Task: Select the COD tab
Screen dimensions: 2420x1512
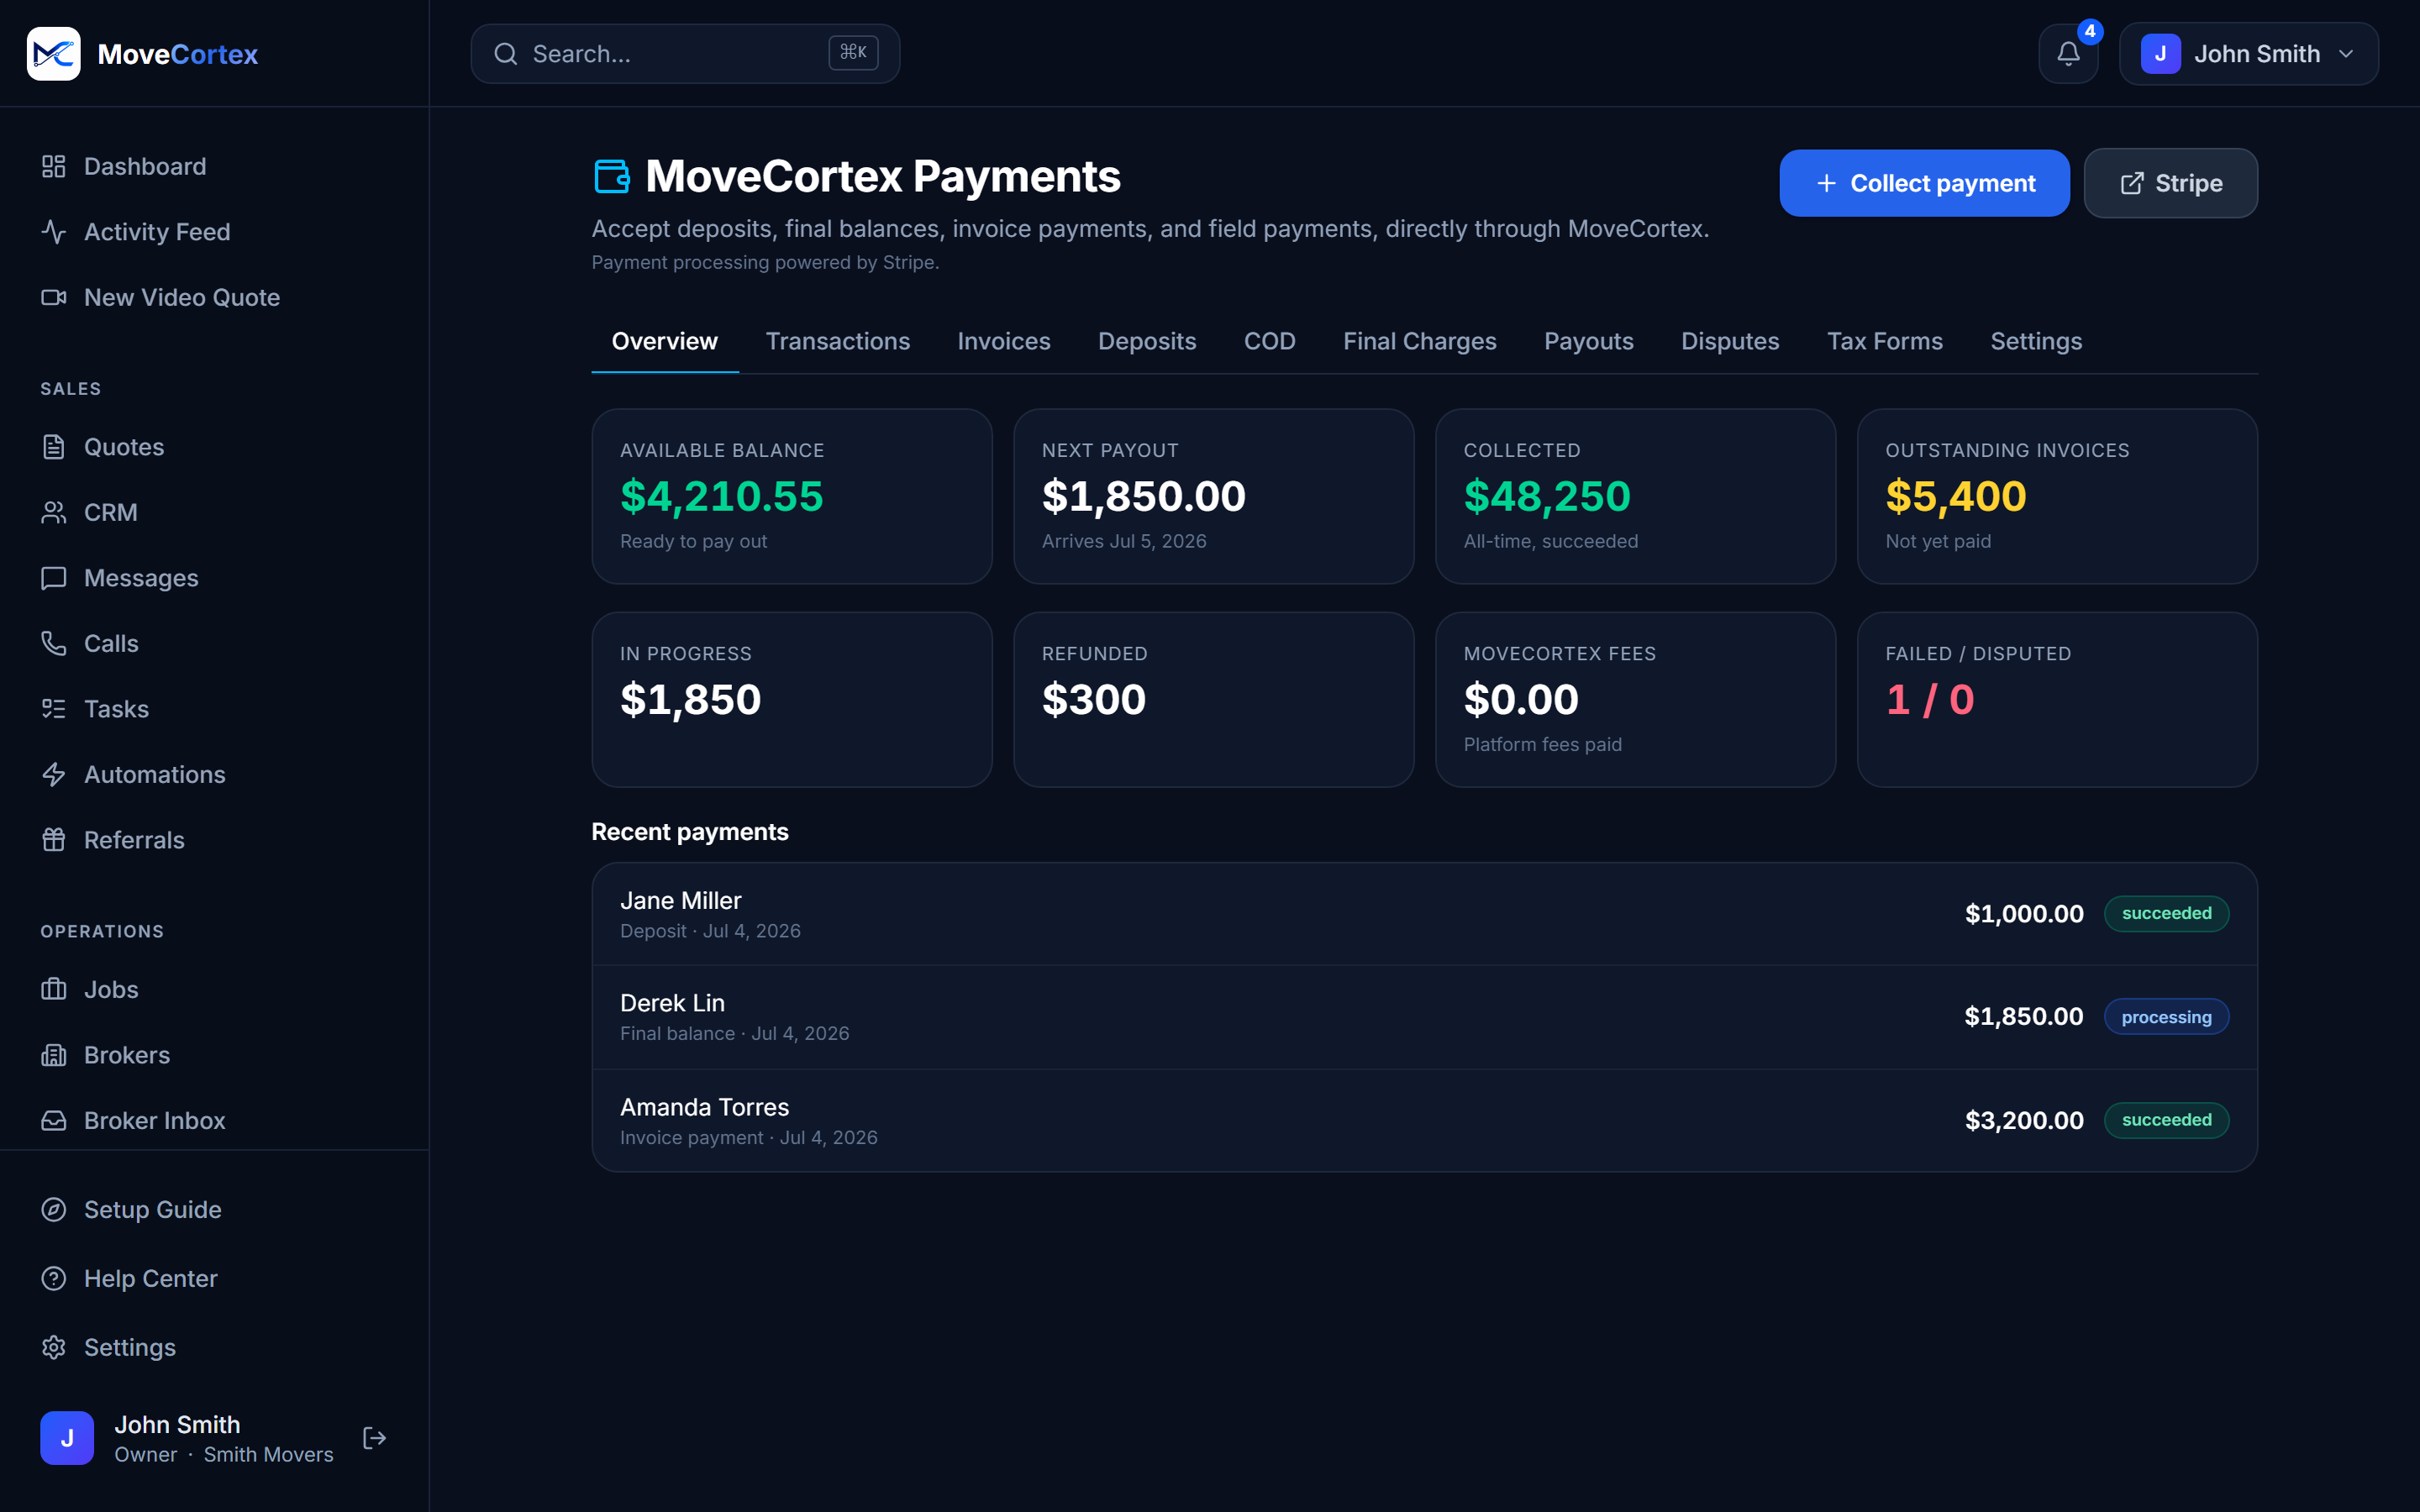Action: point(1270,341)
